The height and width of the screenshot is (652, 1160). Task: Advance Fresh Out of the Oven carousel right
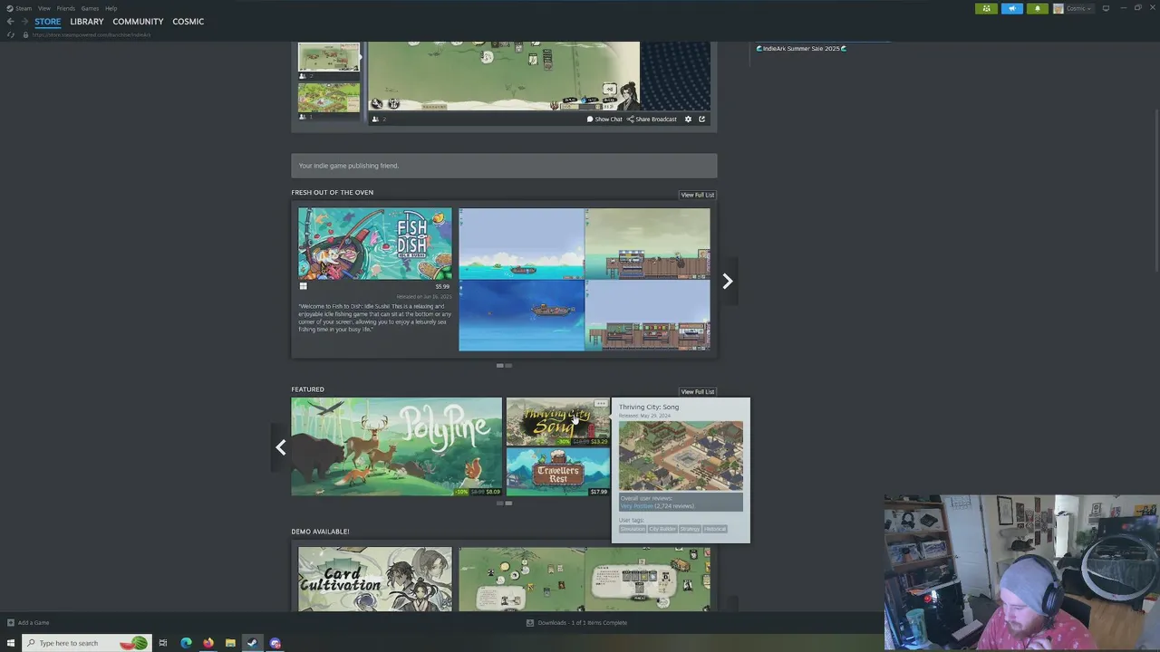[727, 282]
